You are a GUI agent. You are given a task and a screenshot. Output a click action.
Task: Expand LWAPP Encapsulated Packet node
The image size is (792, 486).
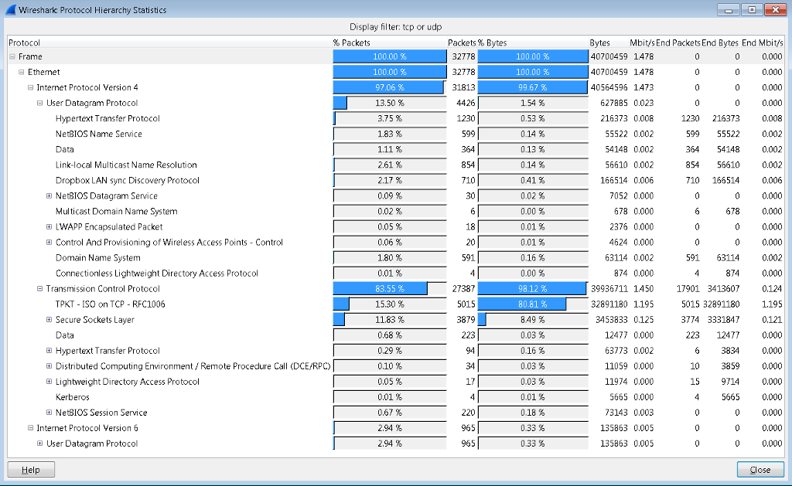(49, 226)
